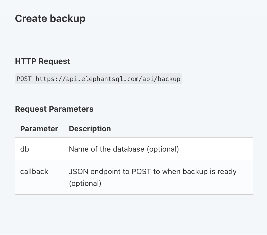Click the (optional) note under callback description
Screen dimensions: 267x235
click(x=85, y=183)
